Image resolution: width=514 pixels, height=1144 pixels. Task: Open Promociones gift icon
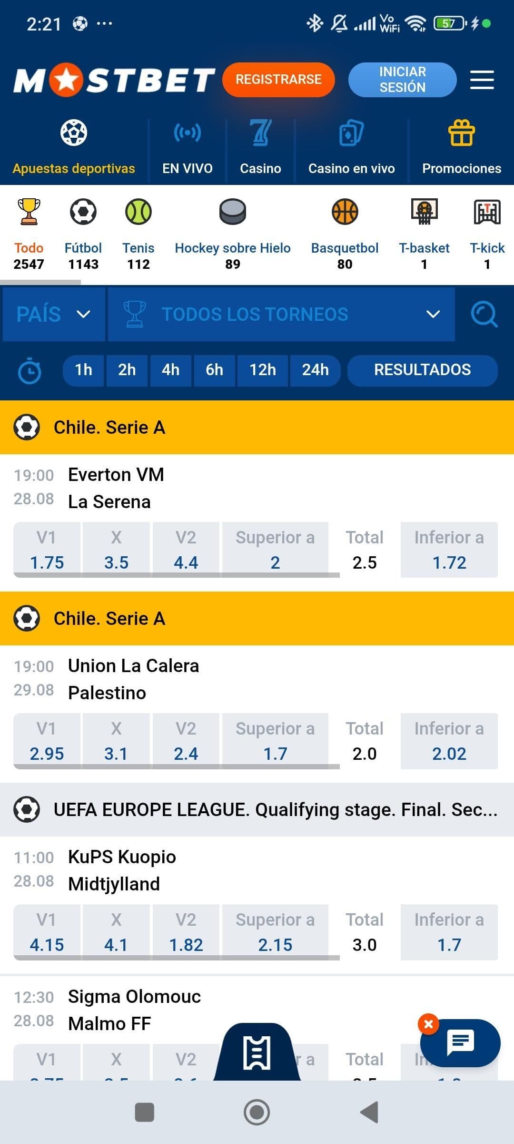pyautogui.click(x=462, y=133)
